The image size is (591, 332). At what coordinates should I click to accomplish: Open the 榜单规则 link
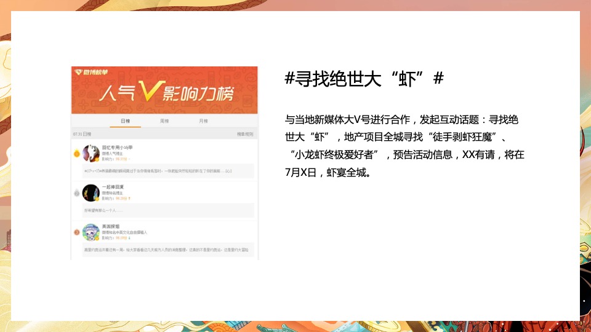(x=245, y=134)
